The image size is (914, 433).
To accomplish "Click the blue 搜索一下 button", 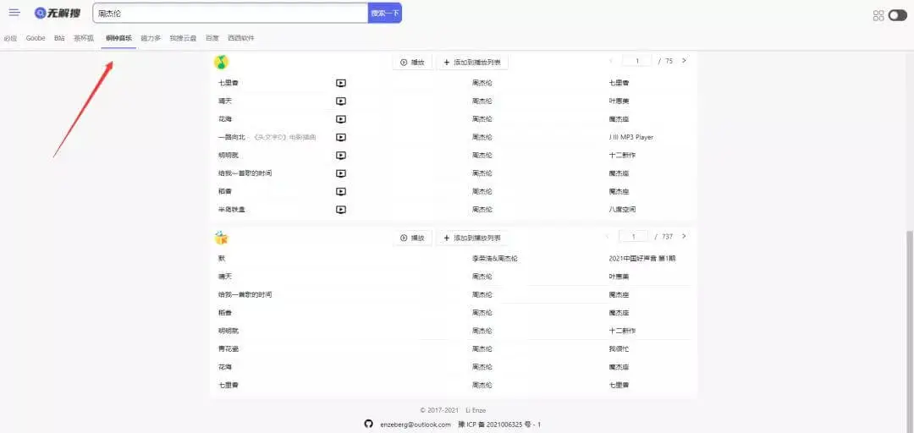I will 385,13.
